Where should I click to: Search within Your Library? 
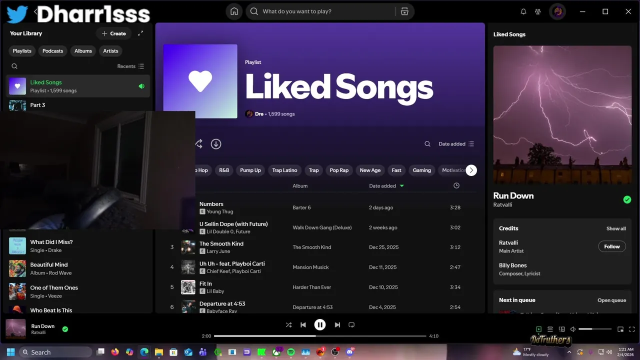(x=14, y=66)
